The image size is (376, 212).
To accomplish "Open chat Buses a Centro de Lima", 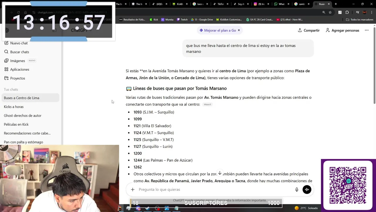I will point(31,98).
